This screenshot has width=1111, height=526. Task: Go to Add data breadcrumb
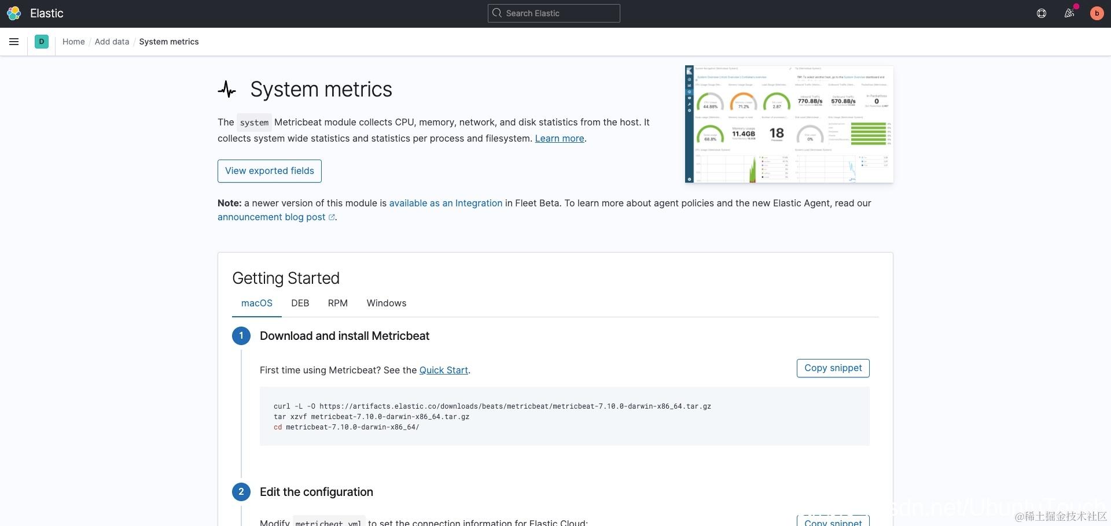coord(112,42)
